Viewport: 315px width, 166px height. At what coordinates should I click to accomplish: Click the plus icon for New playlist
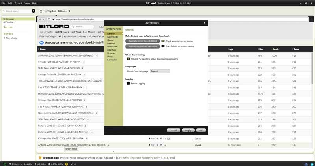[4, 38]
